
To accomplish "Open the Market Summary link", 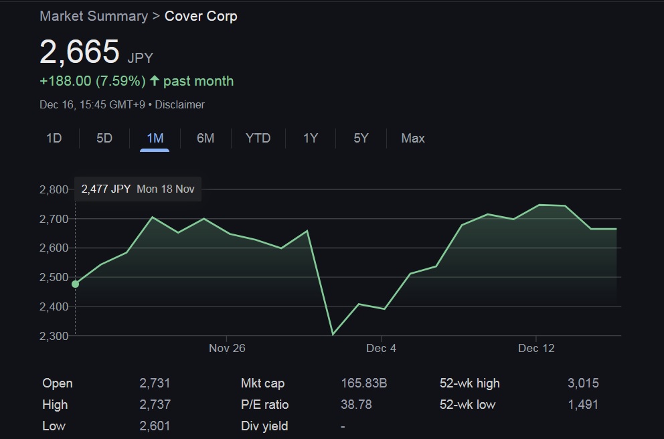I will click(94, 16).
